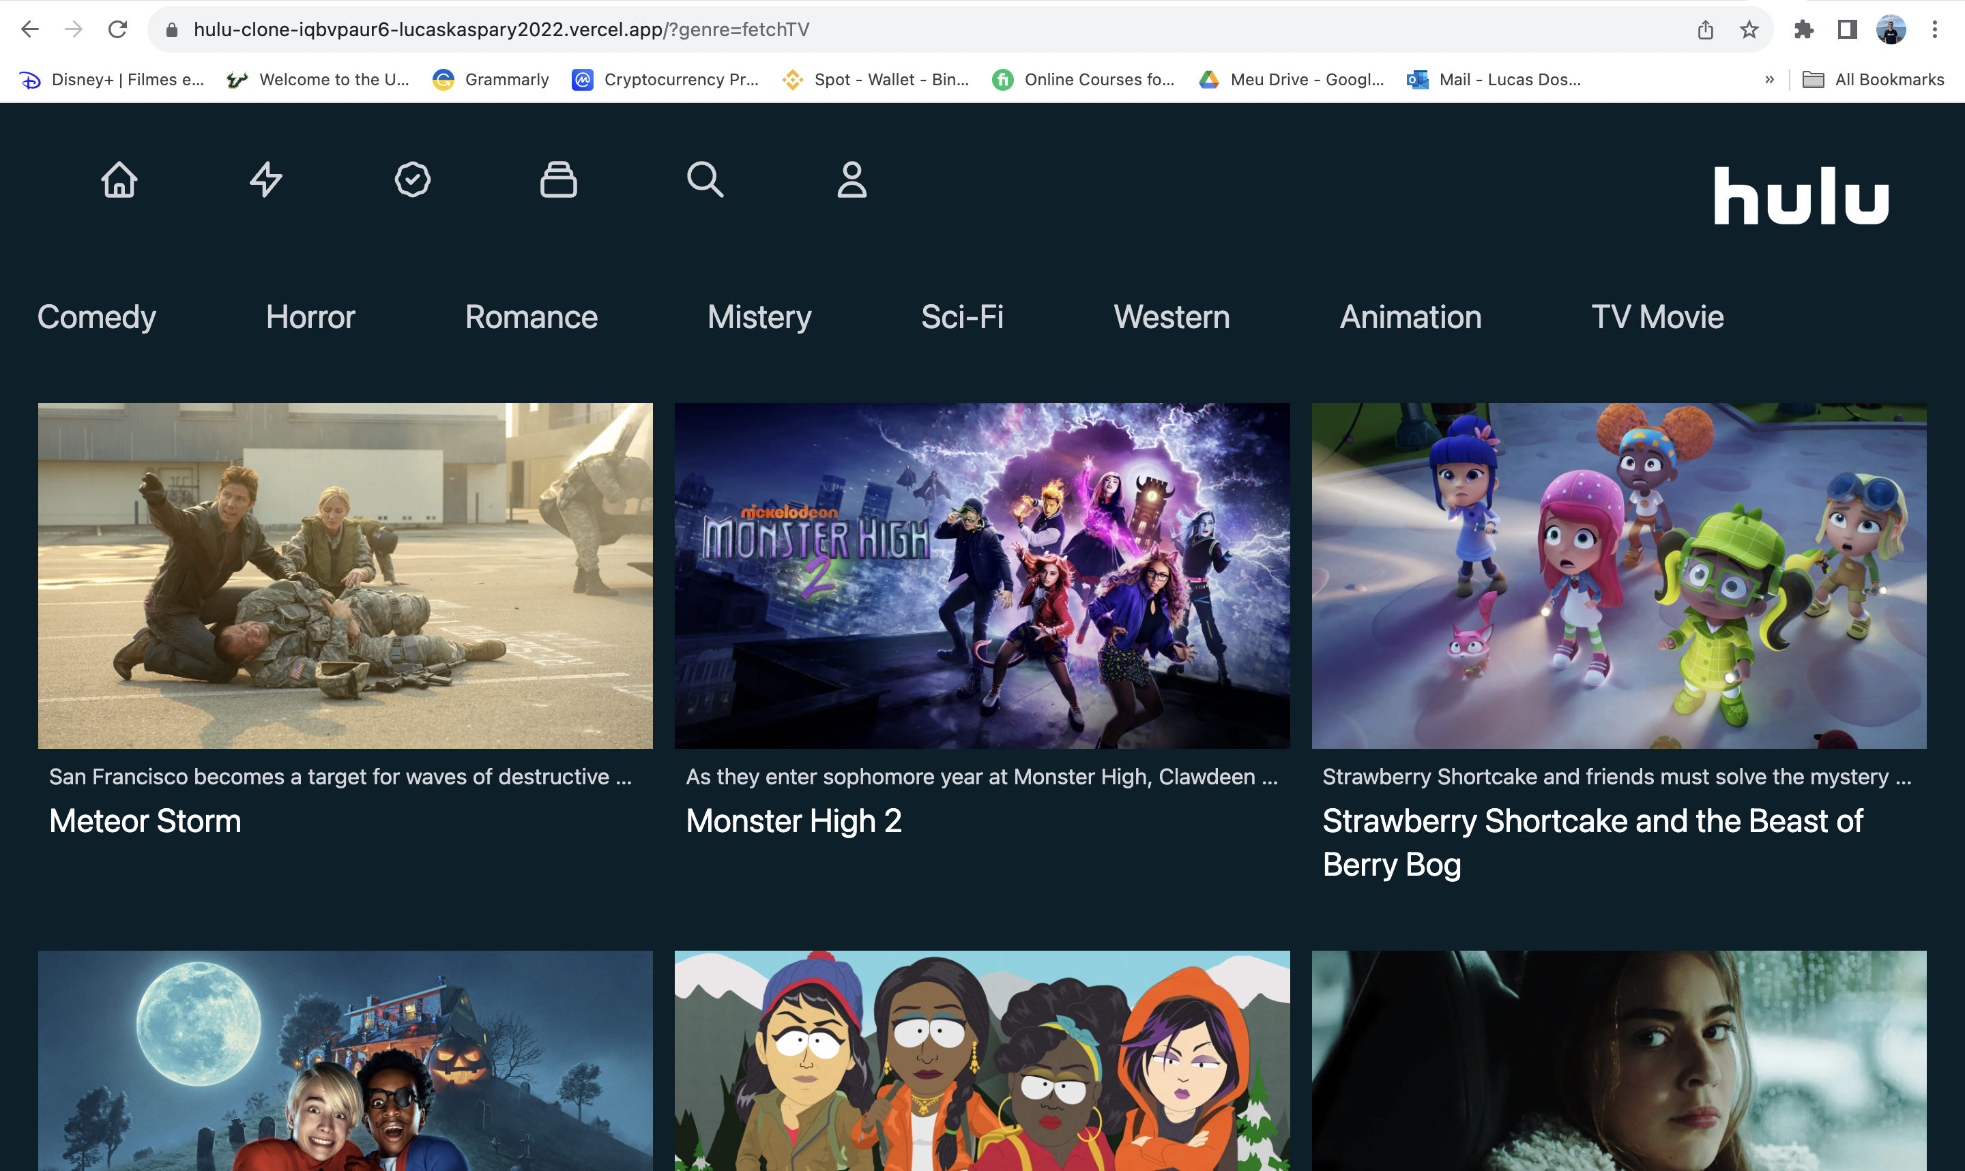Expand the hidden bookmarks chevron
The image size is (1965, 1171).
pyautogui.click(x=1769, y=80)
